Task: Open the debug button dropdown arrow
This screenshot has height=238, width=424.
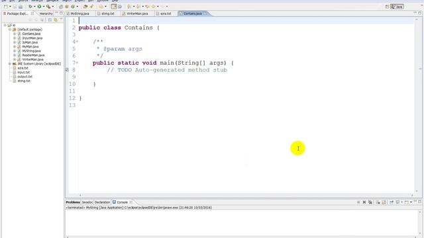Action: pos(34,7)
